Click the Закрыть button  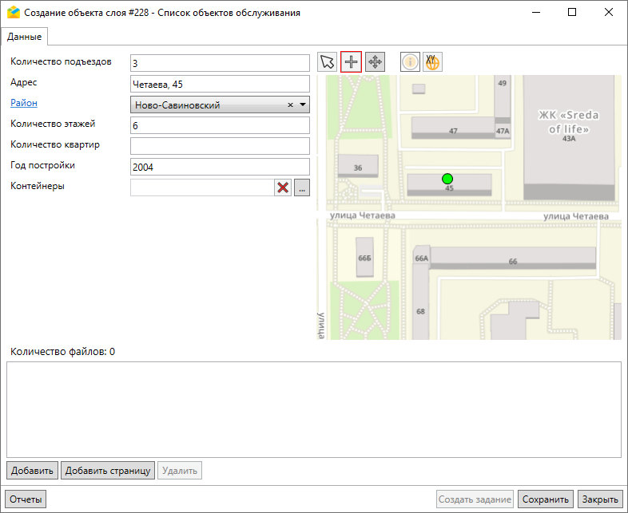tap(599, 499)
